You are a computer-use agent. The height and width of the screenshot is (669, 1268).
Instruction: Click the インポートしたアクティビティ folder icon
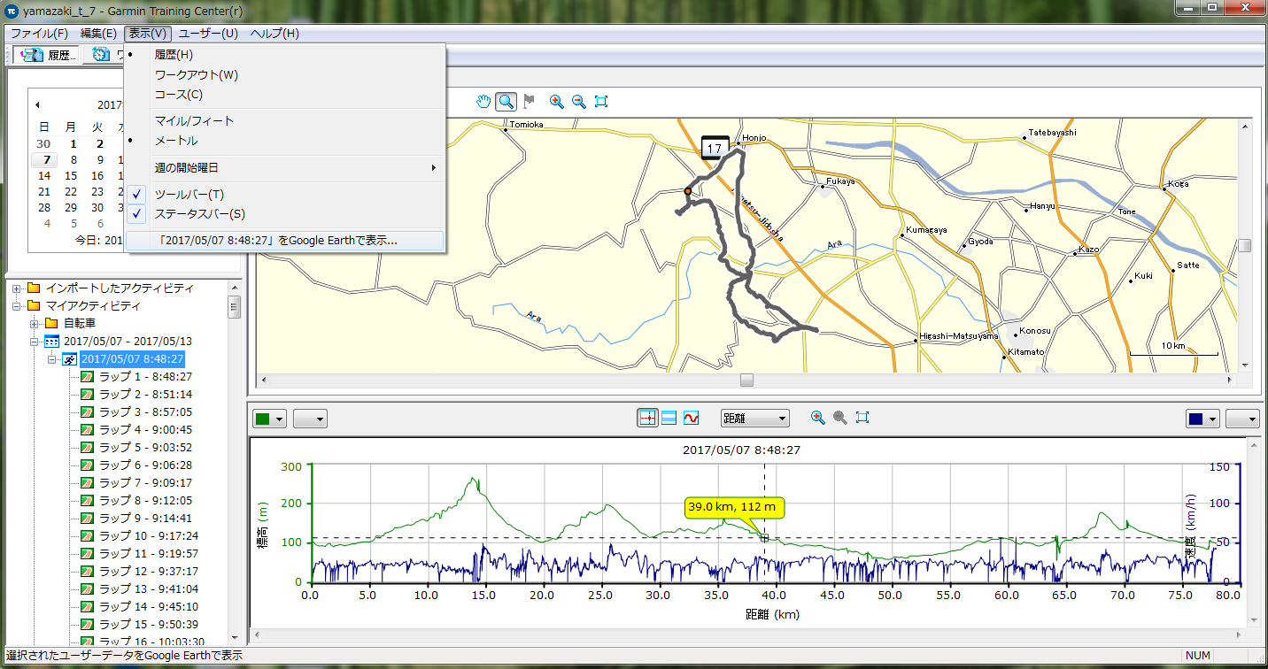35,288
